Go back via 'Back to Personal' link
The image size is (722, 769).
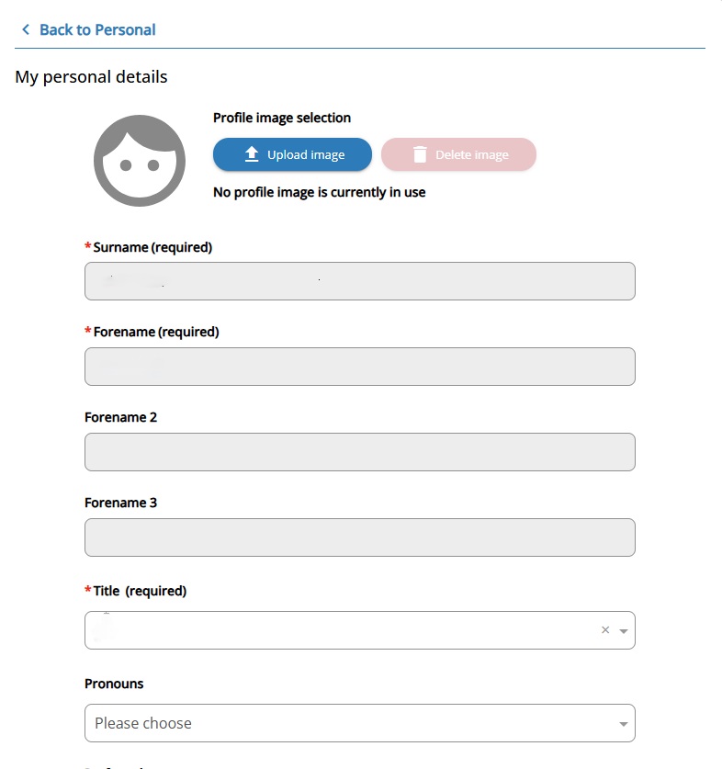coord(96,30)
